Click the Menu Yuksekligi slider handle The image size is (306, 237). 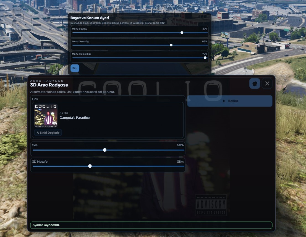click(x=205, y=58)
